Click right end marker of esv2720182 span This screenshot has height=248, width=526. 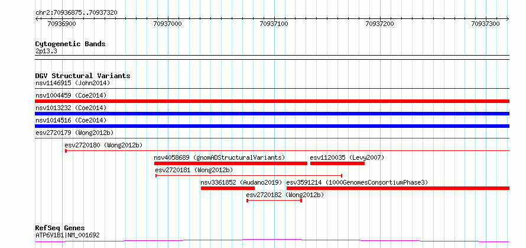click(301, 201)
